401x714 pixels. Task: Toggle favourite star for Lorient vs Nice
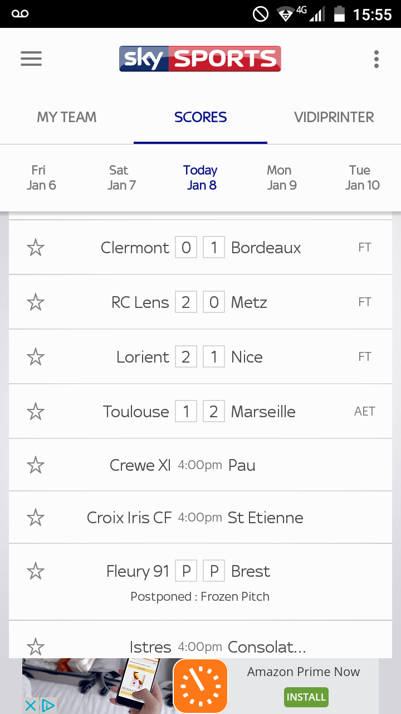[36, 356]
